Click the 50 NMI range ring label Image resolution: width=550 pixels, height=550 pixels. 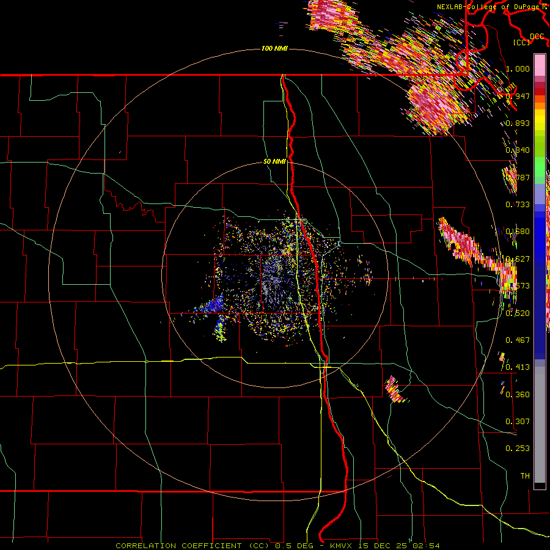coord(274,162)
